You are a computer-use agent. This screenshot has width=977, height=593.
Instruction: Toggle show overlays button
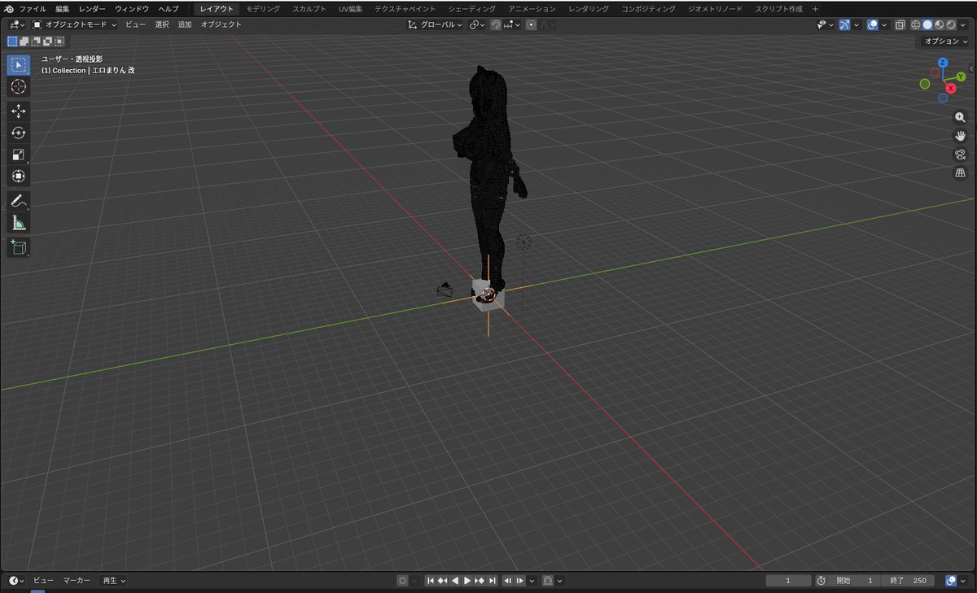click(873, 25)
